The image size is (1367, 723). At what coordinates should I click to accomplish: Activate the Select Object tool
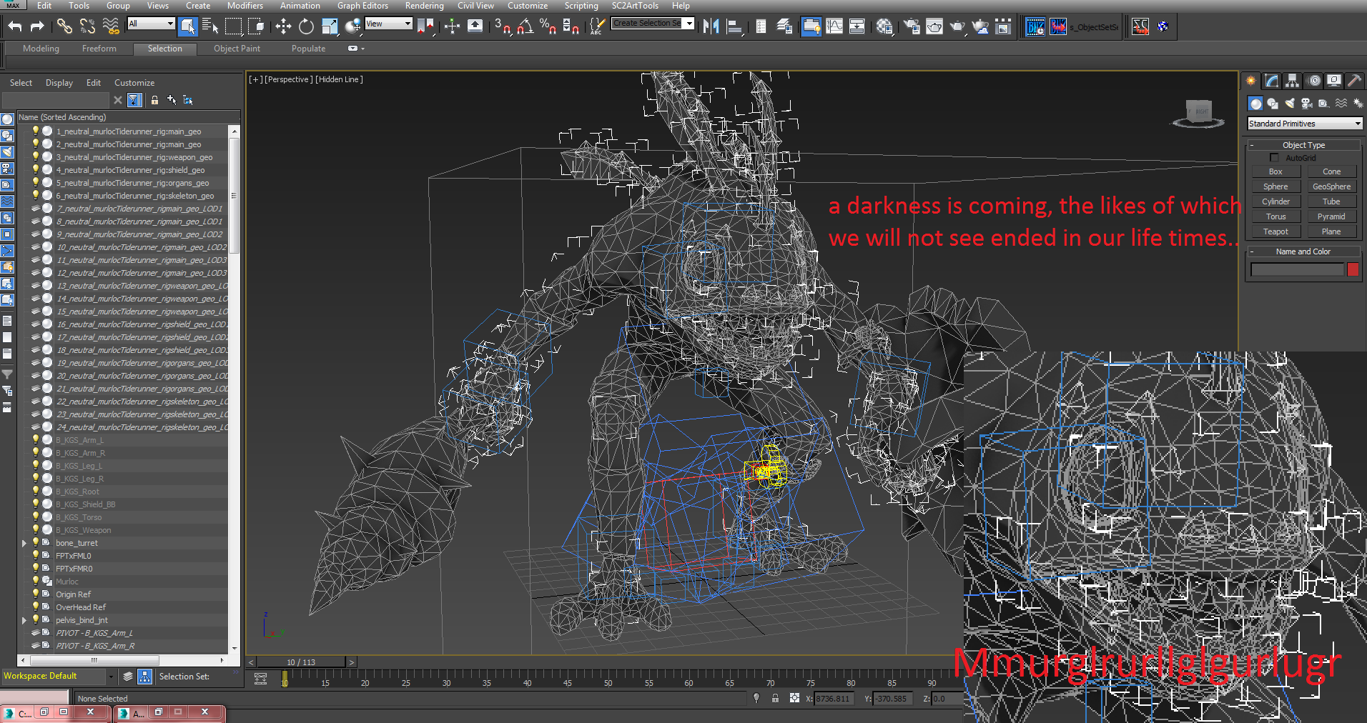click(187, 27)
